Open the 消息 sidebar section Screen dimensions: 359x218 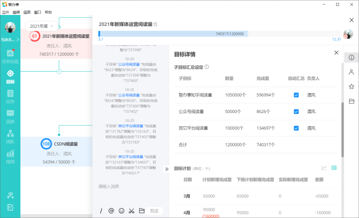click(10, 116)
